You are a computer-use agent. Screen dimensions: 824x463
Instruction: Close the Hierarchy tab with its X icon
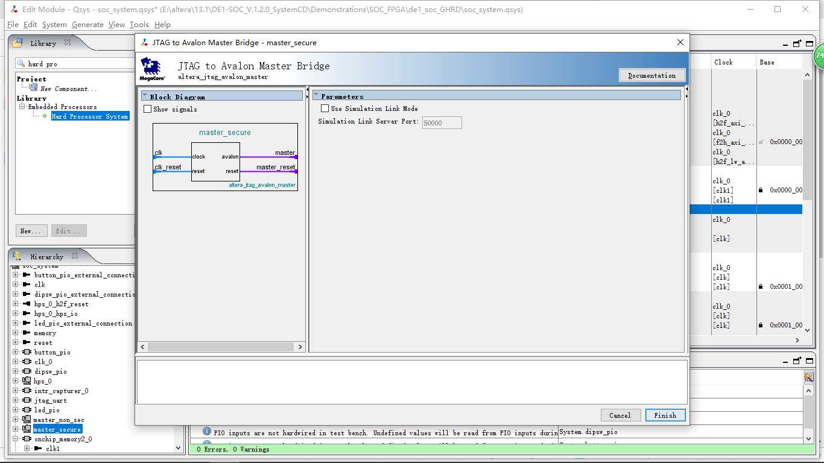tap(75, 256)
